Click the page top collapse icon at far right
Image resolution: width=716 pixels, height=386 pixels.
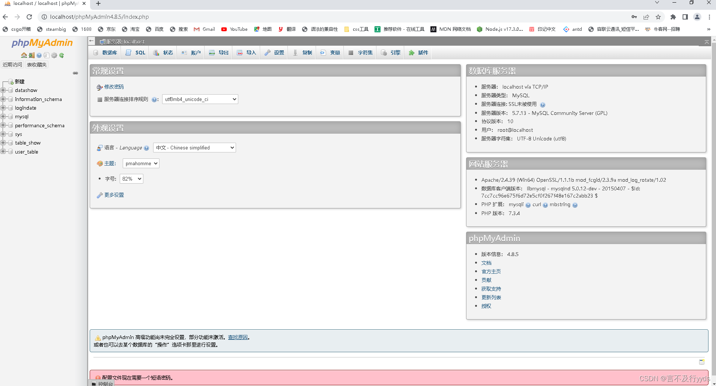(707, 42)
